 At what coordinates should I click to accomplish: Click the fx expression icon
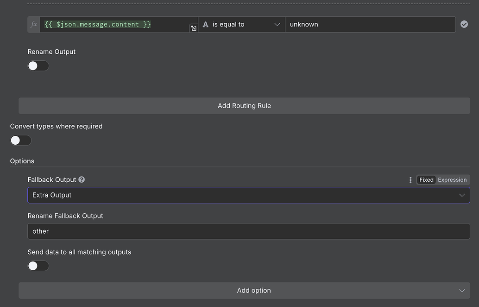pyautogui.click(x=33, y=24)
